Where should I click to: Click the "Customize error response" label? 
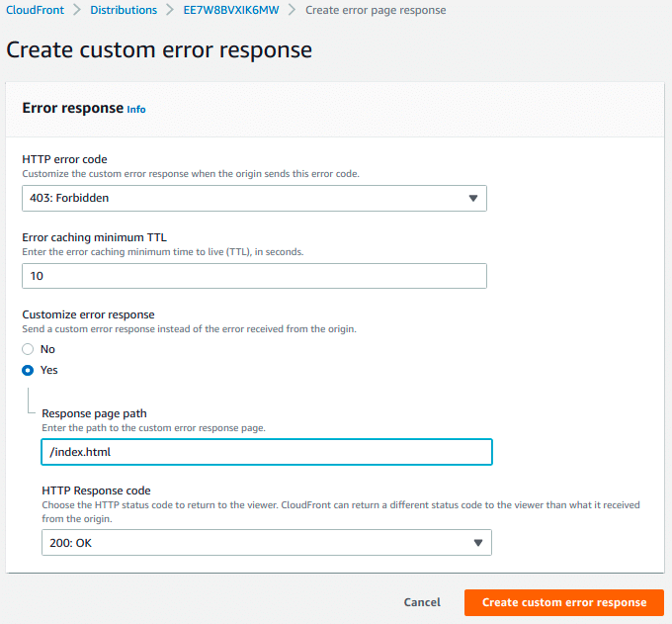pos(88,314)
